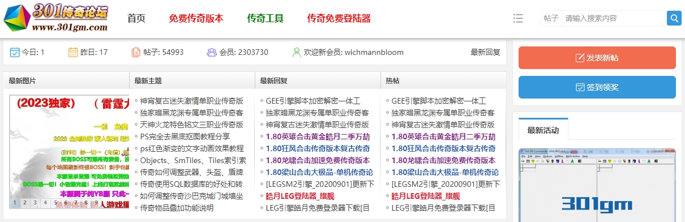This screenshot has width=685, height=222.
Task: Focus the search input field
Action: click(614, 18)
